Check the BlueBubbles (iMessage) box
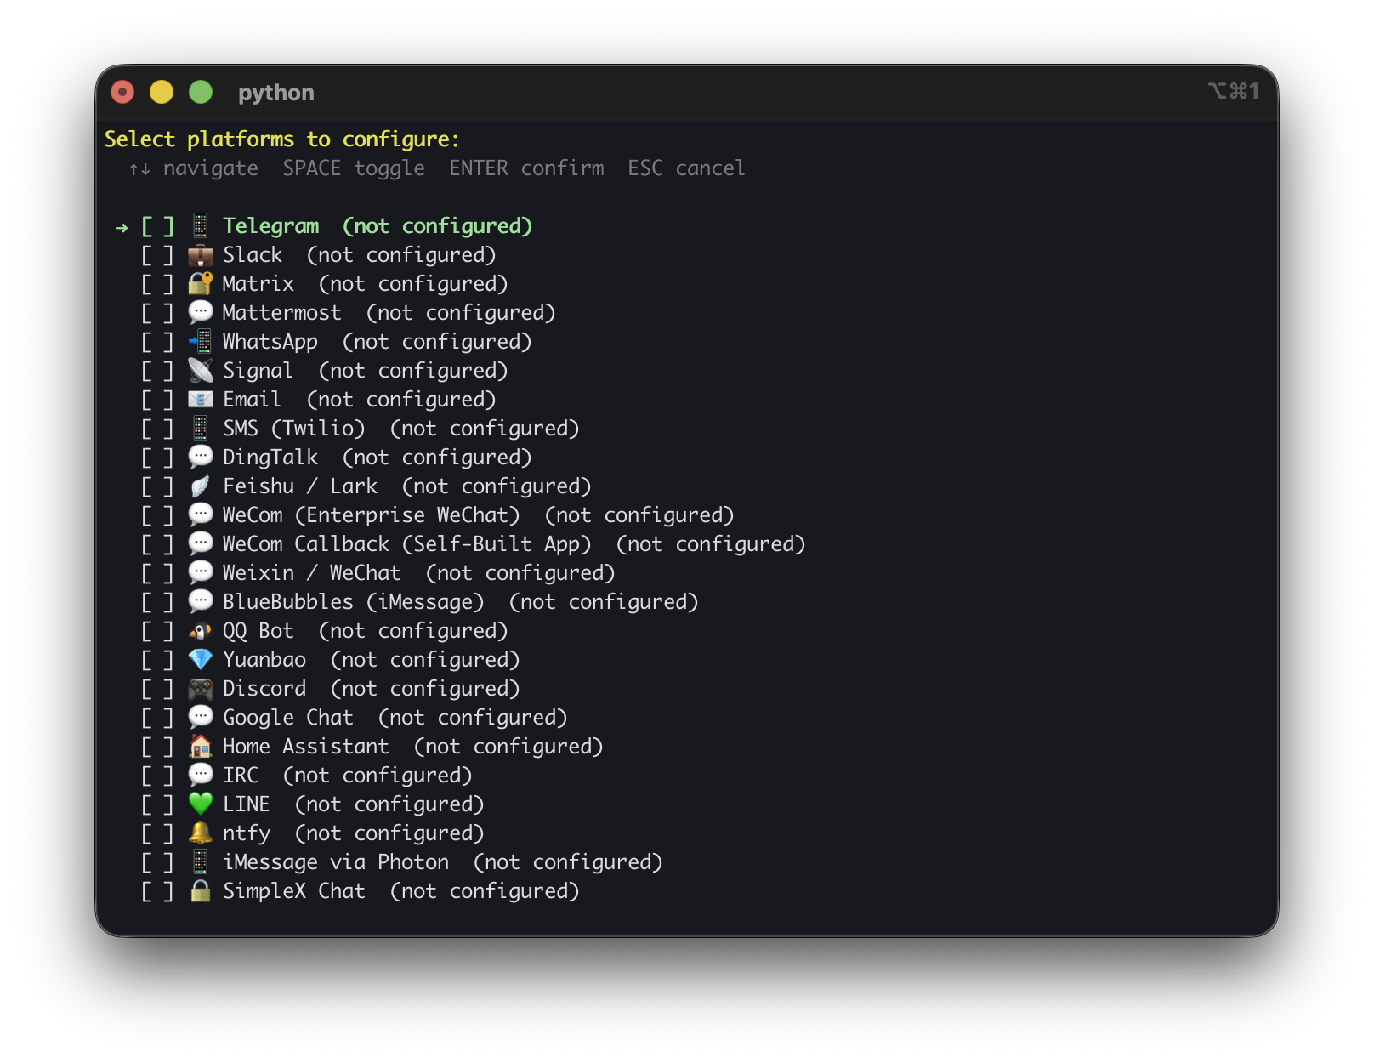This screenshot has height=1063, width=1374. coord(157,602)
